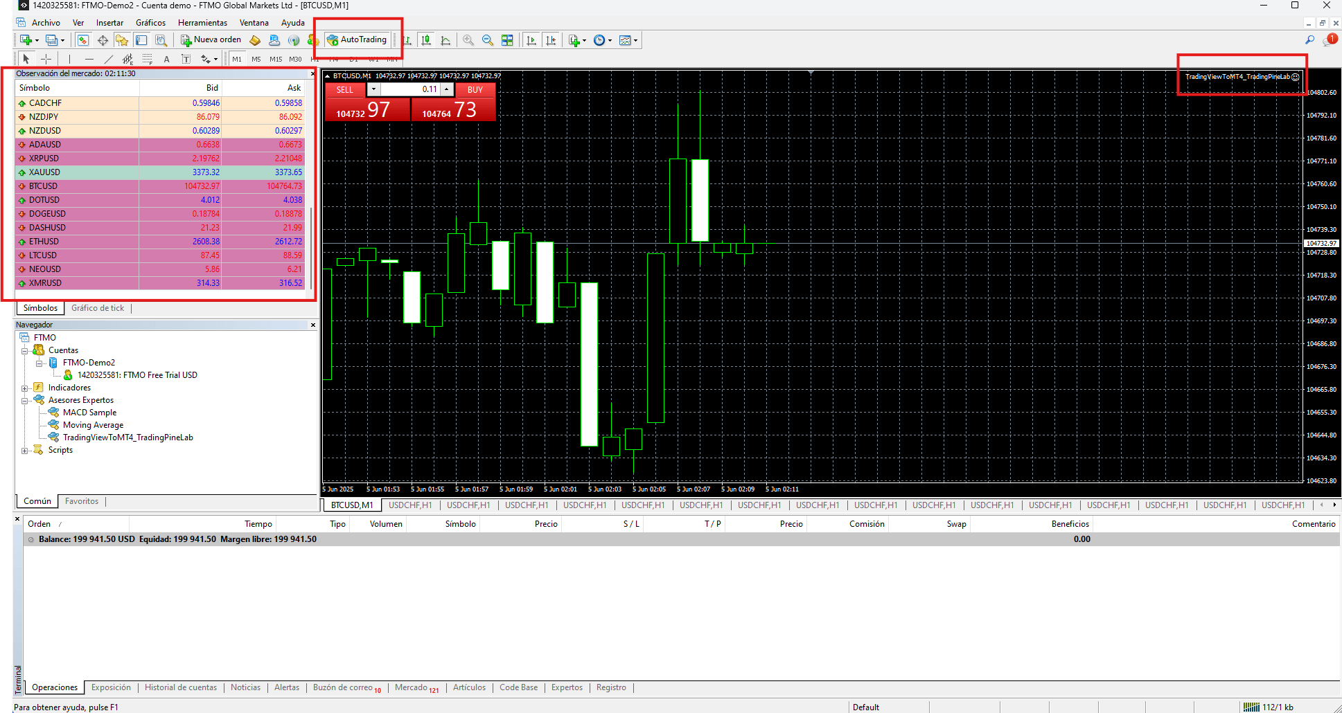
Task: Switch chart to candlestick display
Action: coord(426,40)
